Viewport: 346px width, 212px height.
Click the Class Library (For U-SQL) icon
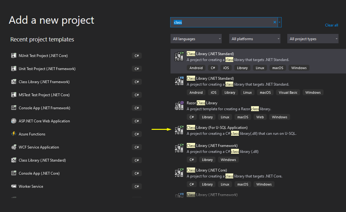(179, 130)
